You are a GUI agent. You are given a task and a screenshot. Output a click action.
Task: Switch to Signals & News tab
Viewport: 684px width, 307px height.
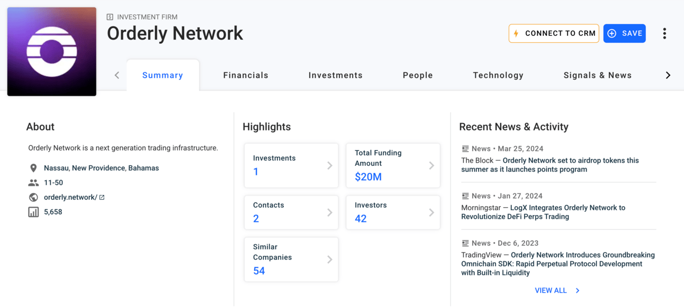point(598,75)
